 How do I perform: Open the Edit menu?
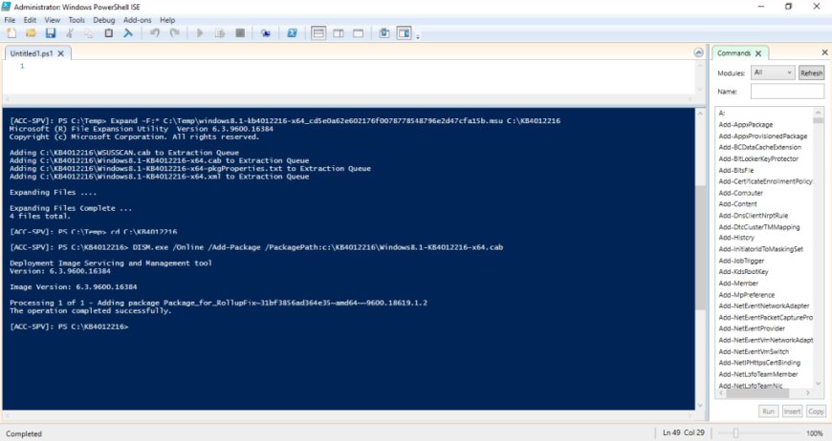click(30, 20)
